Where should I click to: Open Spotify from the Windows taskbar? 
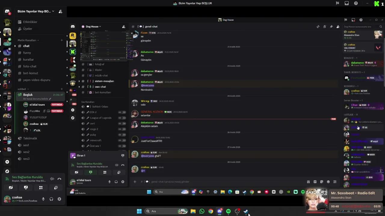click(x=228, y=211)
